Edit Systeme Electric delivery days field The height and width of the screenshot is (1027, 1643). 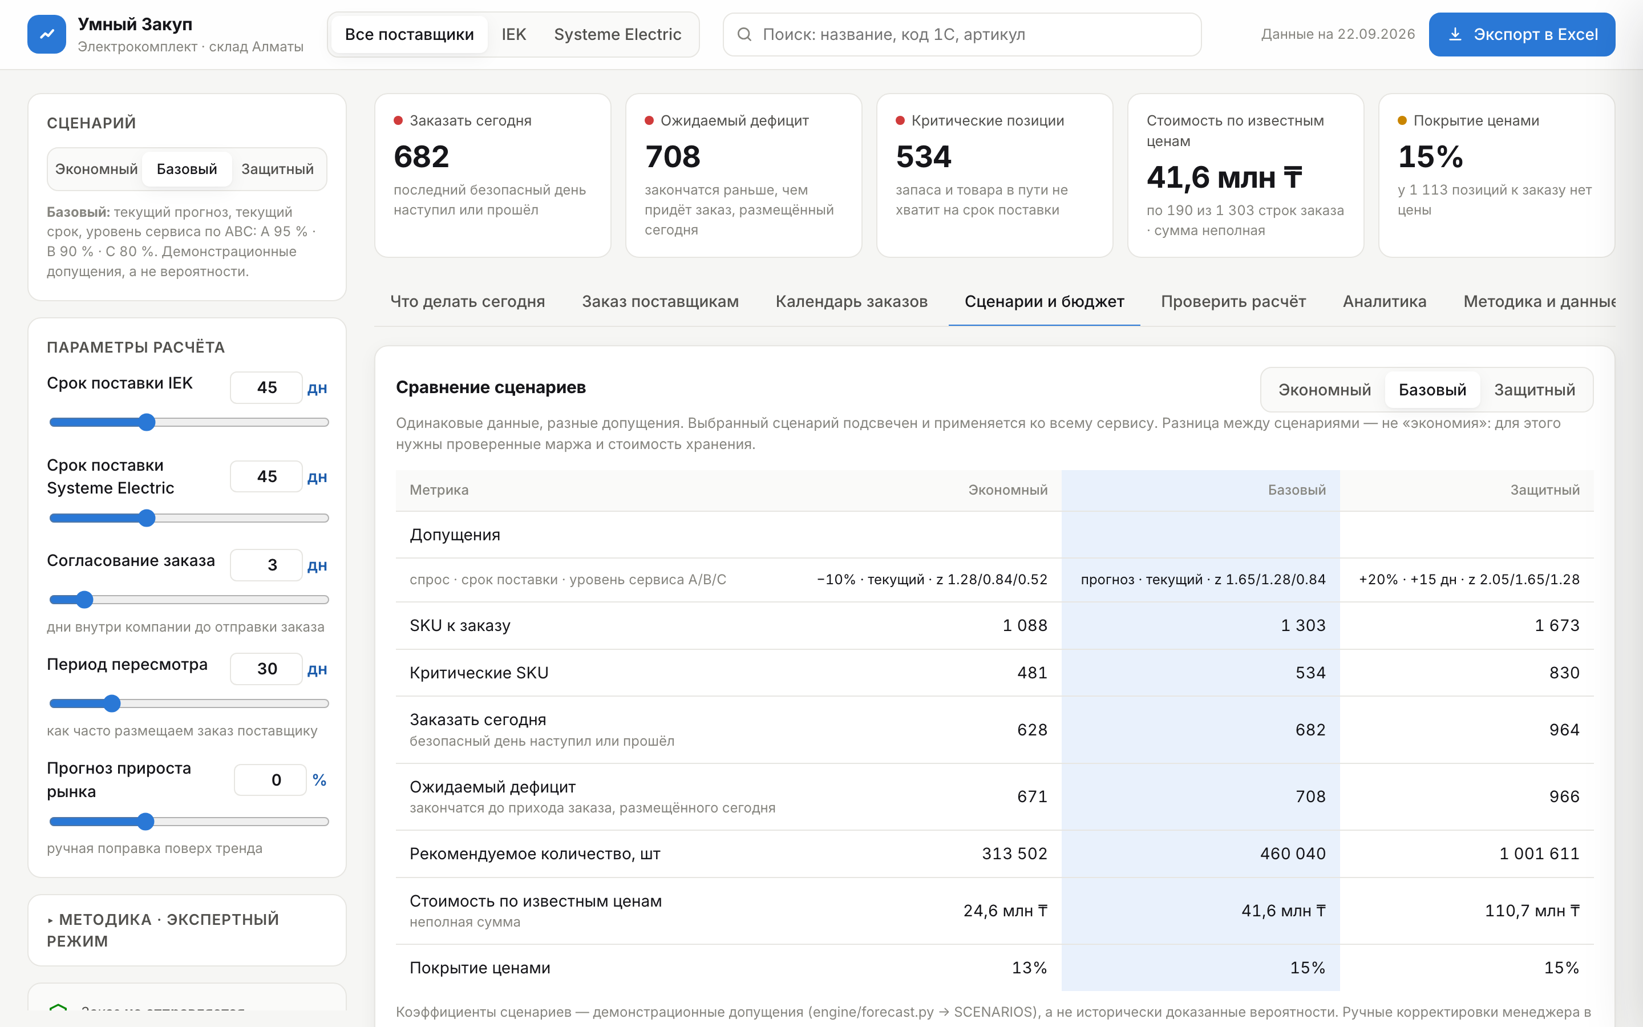point(266,476)
